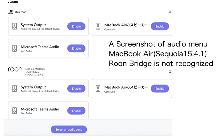221x140 pixels.
Task: Click speaker icon of This Mac Microsoft Teams Audio
Action: pos(14,48)
